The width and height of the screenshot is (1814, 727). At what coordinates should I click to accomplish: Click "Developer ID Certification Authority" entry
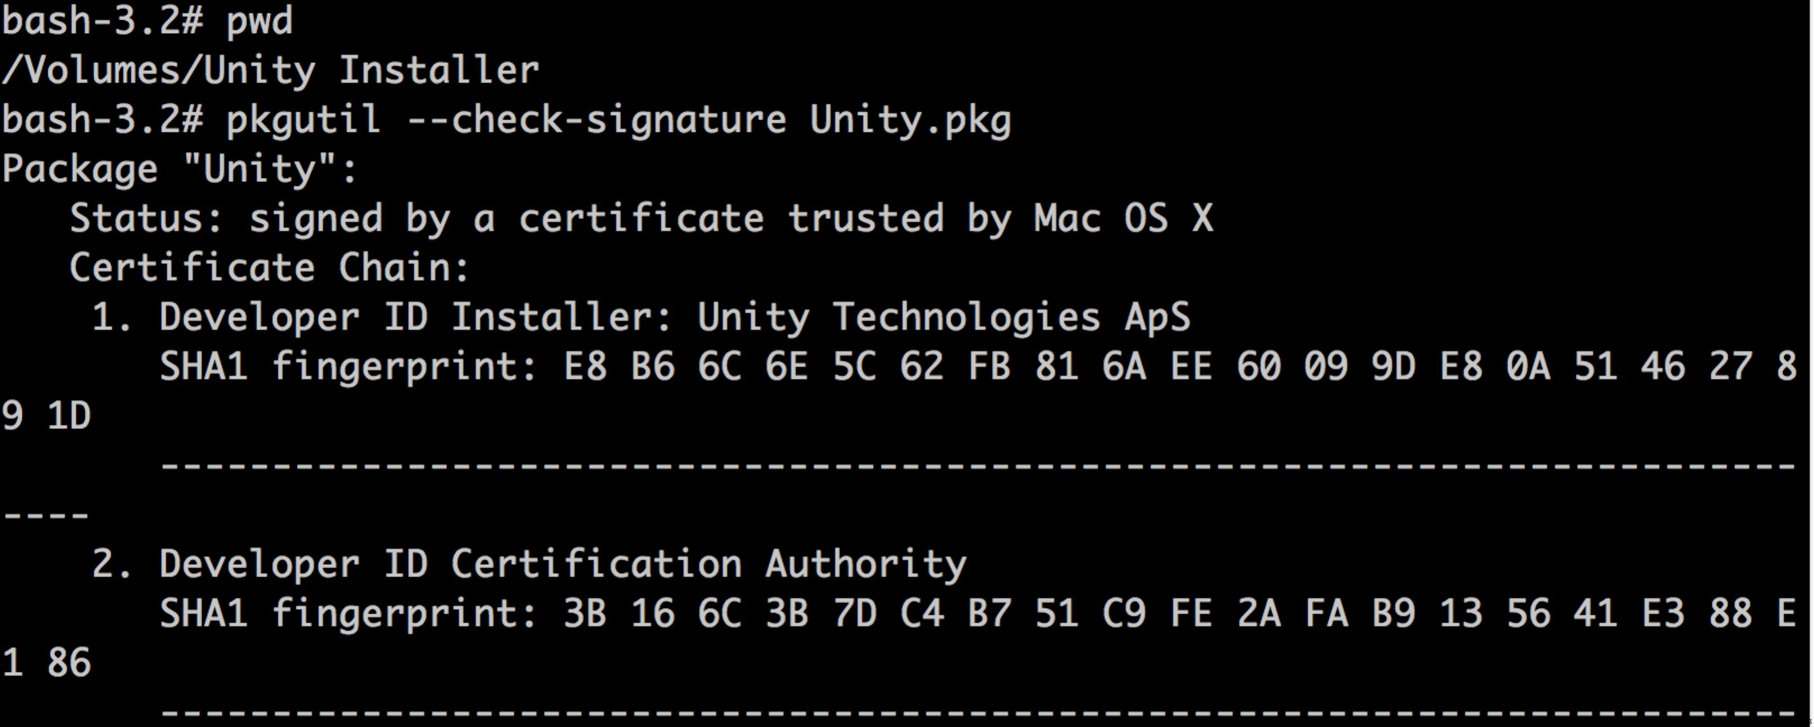coord(564,564)
